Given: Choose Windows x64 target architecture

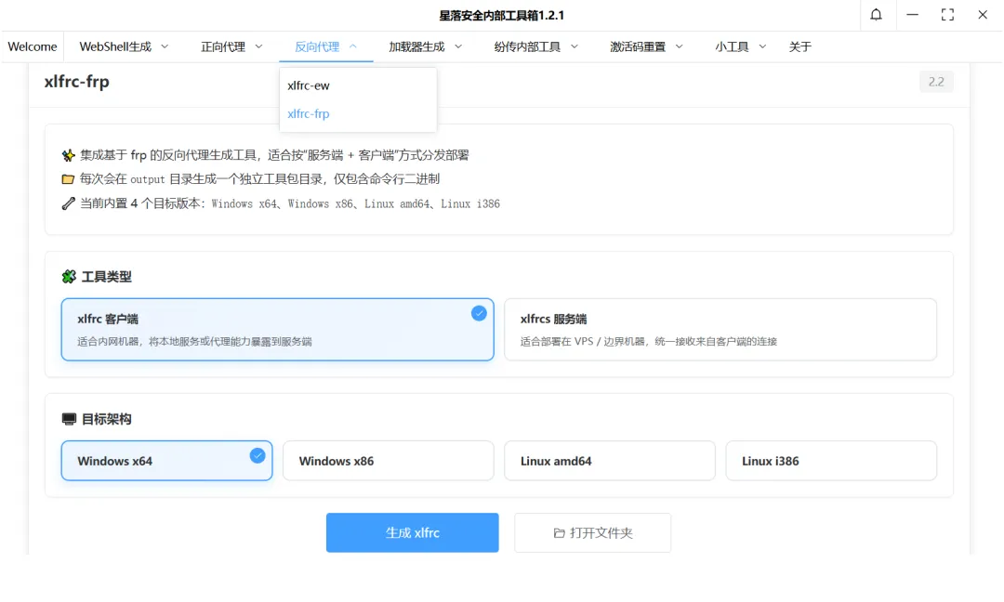Looking at the screenshot, I should pyautogui.click(x=166, y=461).
